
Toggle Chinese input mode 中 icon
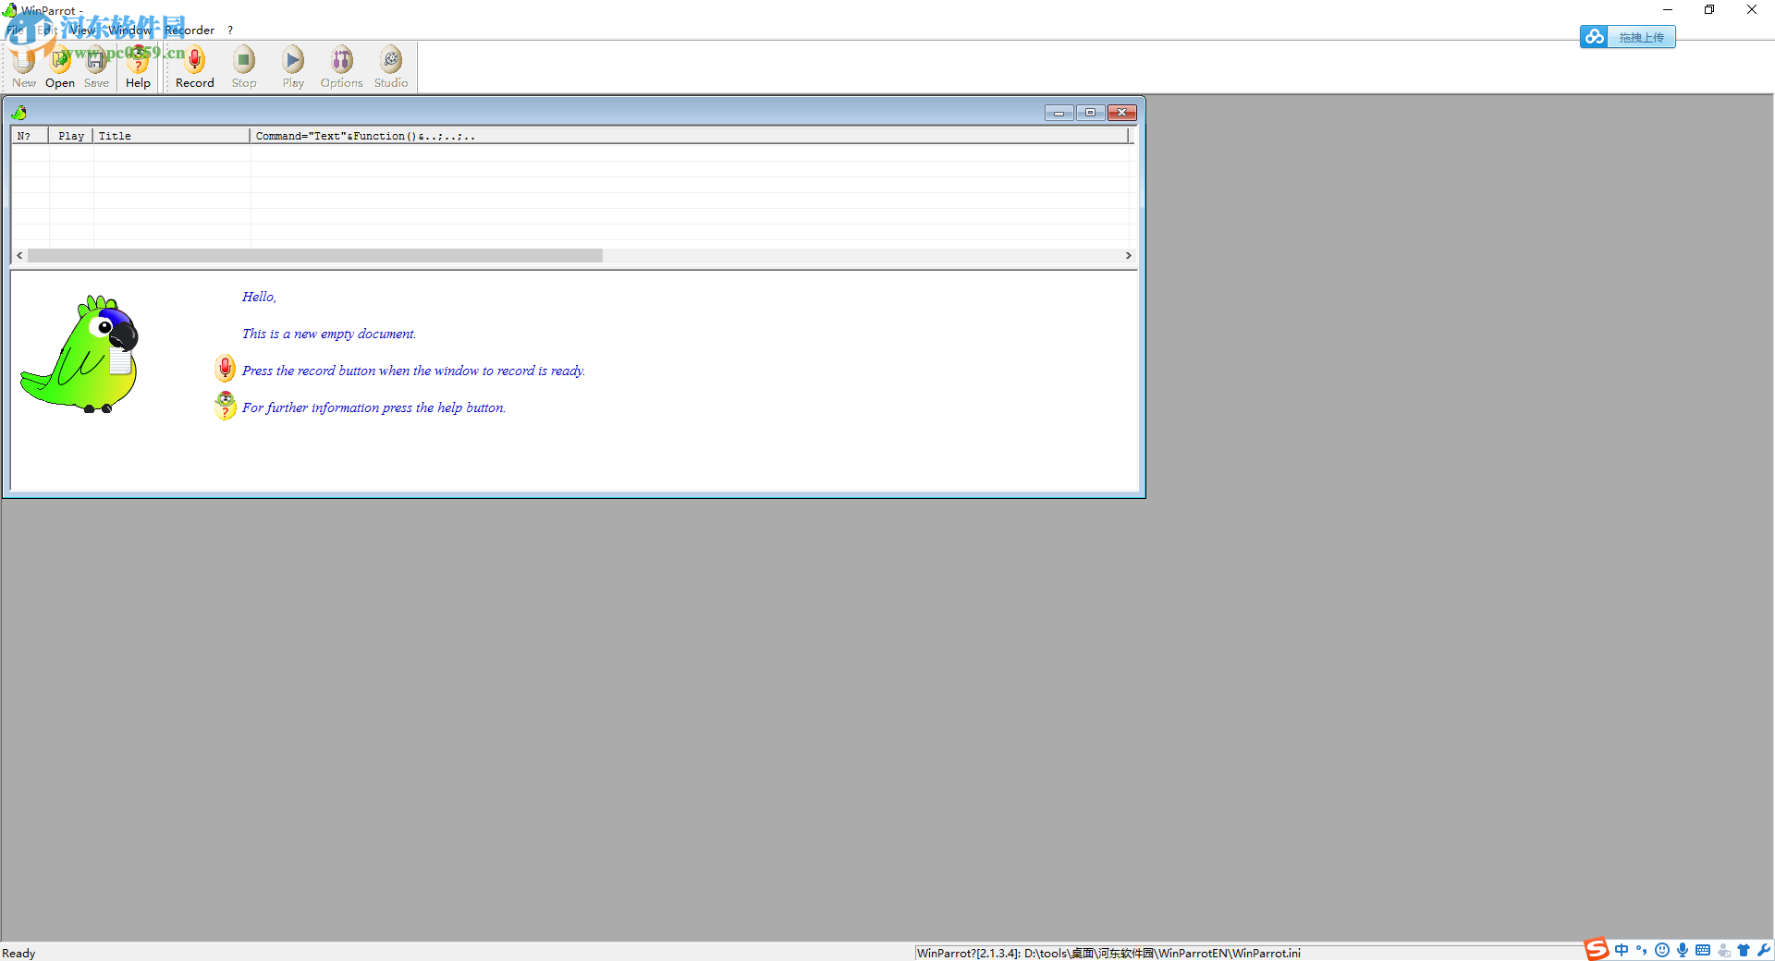[1622, 950]
